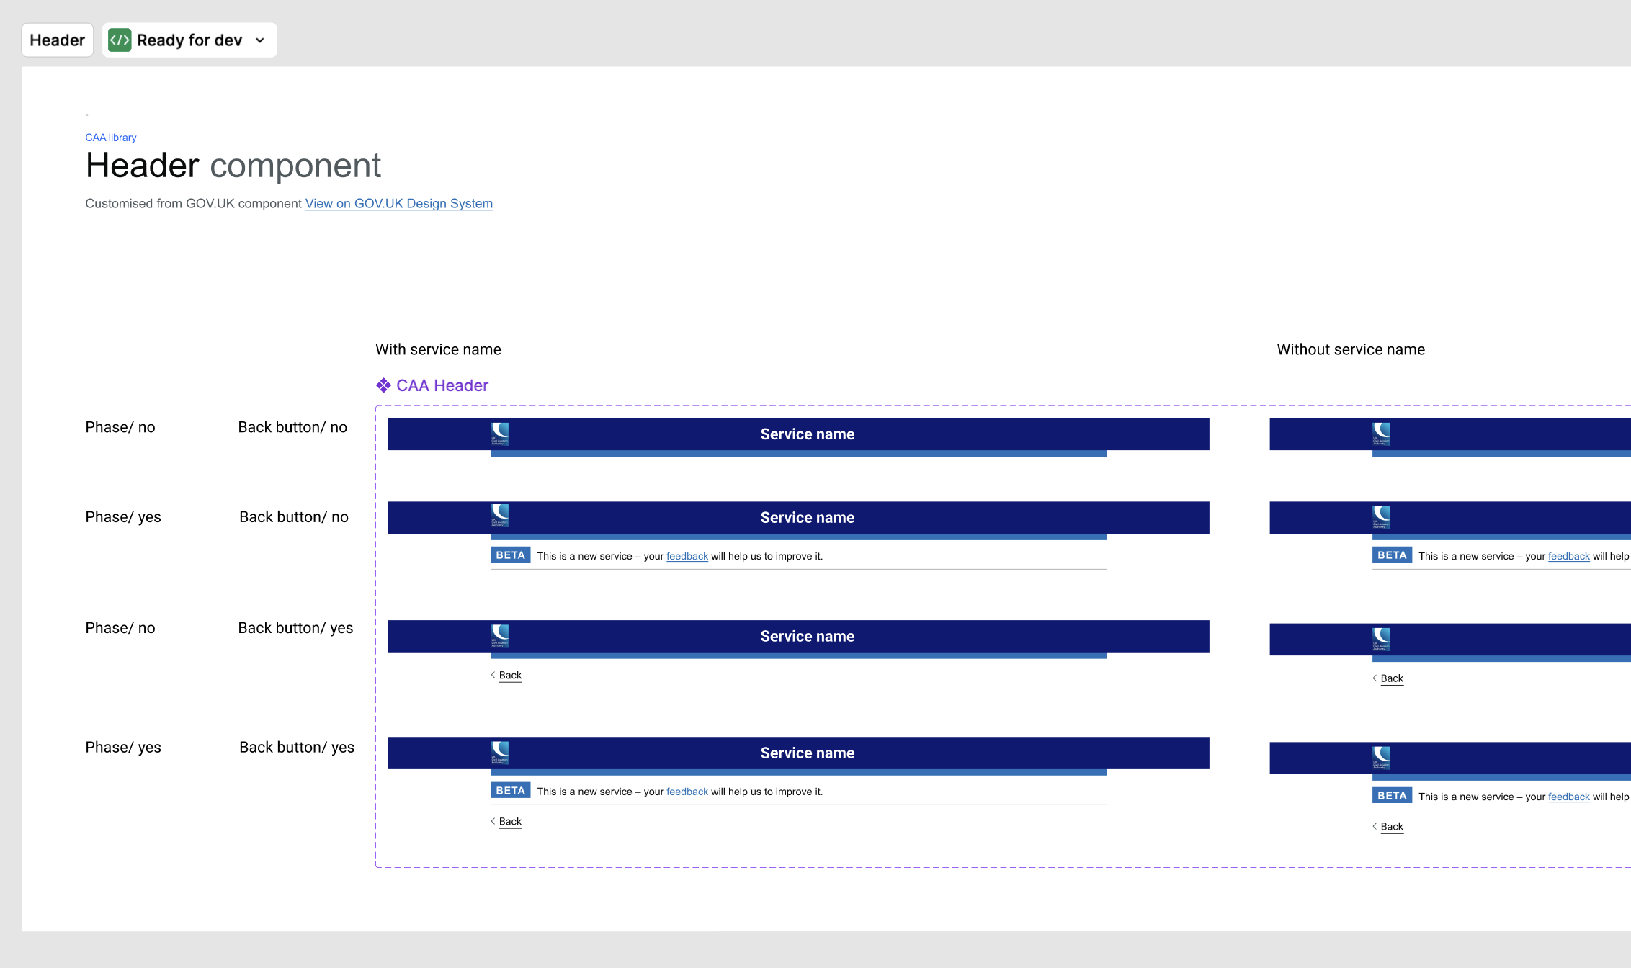
Task: Click feedback link in second with-service-name variant
Action: [x=687, y=557]
